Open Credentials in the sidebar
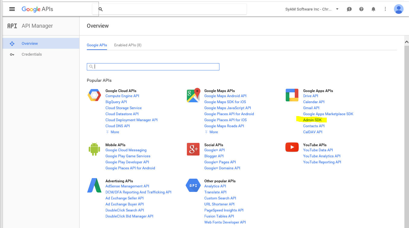 pyautogui.click(x=32, y=54)
